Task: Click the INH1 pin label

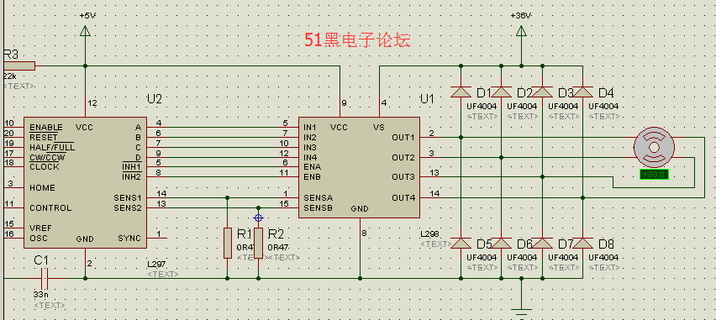Action: pyautogui.click(x=131, y=166)
